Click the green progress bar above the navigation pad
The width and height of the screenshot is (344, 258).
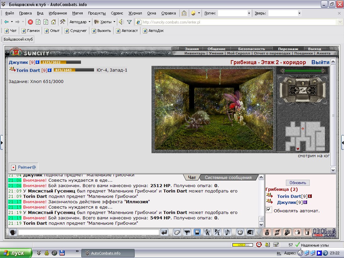[x=303, y=71]
